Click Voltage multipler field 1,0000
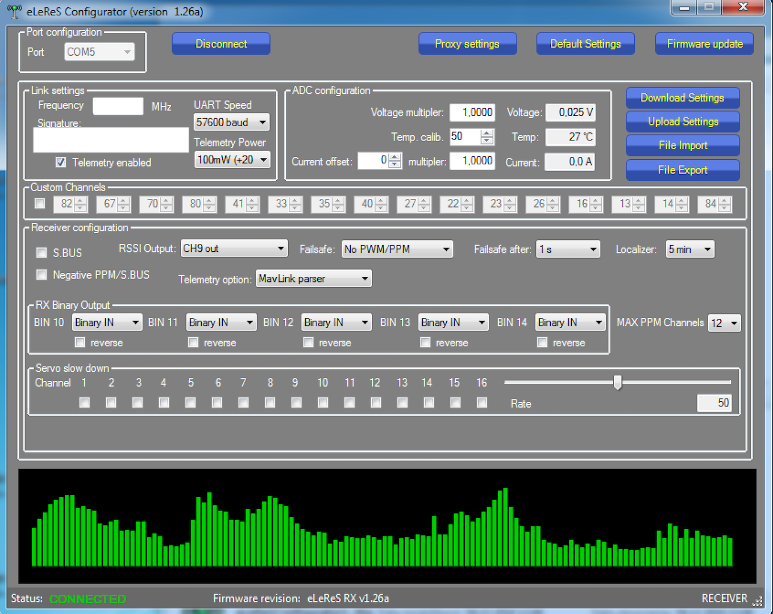Viewport: 773px width, 614px height. (472, 113)
